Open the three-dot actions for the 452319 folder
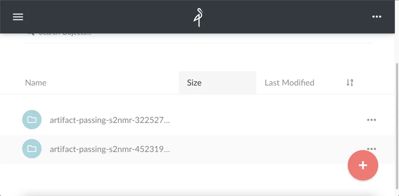Screen dimensions: 399x196 pyautogui.click(x=371, y=148)
